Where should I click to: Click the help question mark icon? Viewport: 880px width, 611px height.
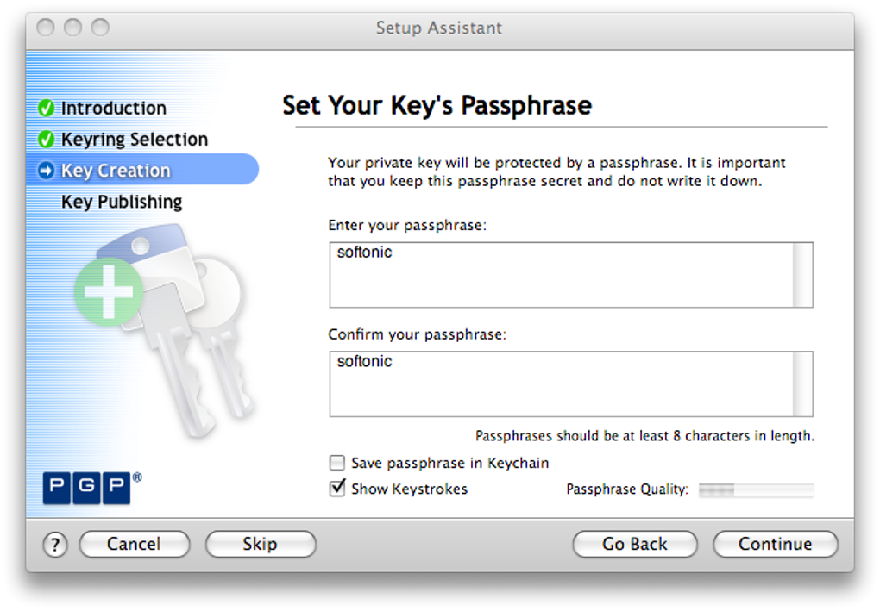pyautogui.click(x=55, y=545)
